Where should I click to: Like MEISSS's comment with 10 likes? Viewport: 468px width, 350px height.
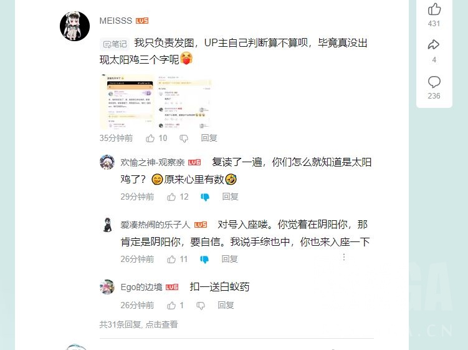[150, 138]
